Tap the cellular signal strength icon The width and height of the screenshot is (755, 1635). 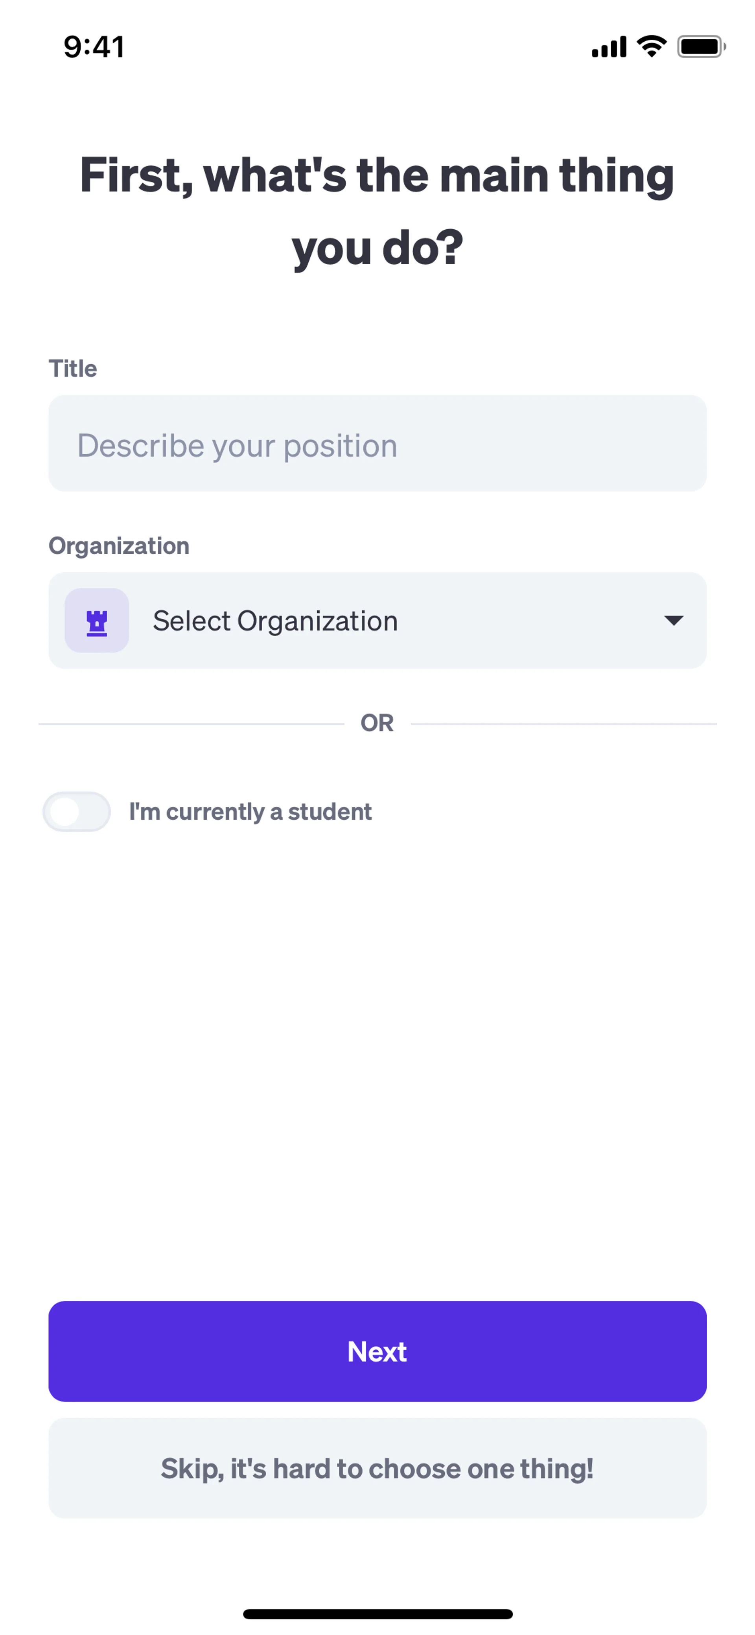click(x=608, y=47)
